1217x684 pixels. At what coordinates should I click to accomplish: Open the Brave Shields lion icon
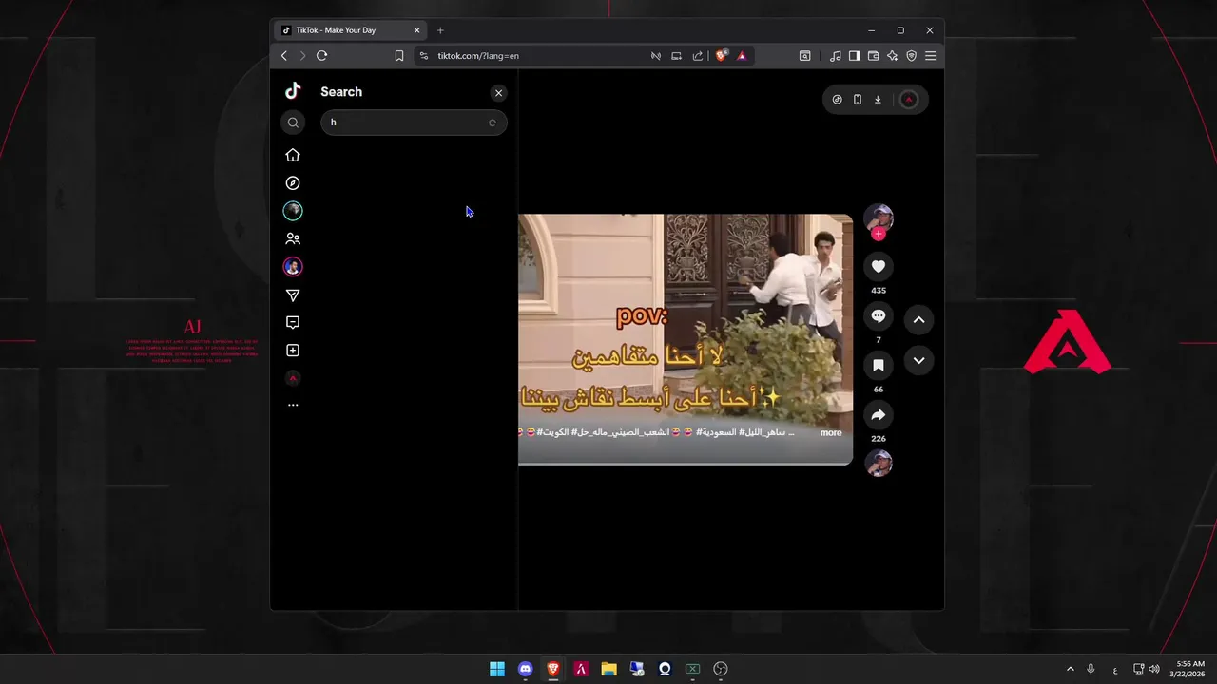[722, 56]
